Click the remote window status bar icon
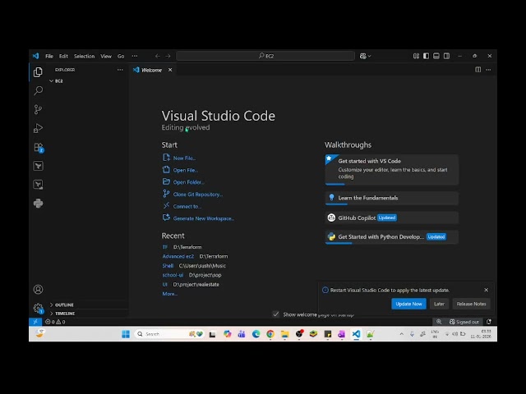Viewport: 526px width, 394px height. [x=35, y=322]
